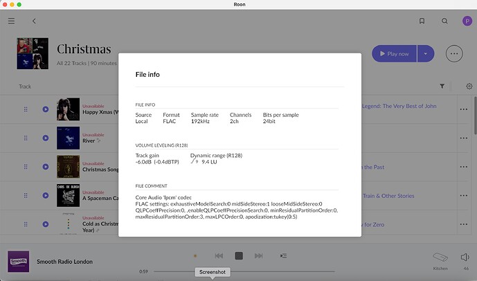
Task: Click the track list vertical scrollbar
Action: [475, 116]
